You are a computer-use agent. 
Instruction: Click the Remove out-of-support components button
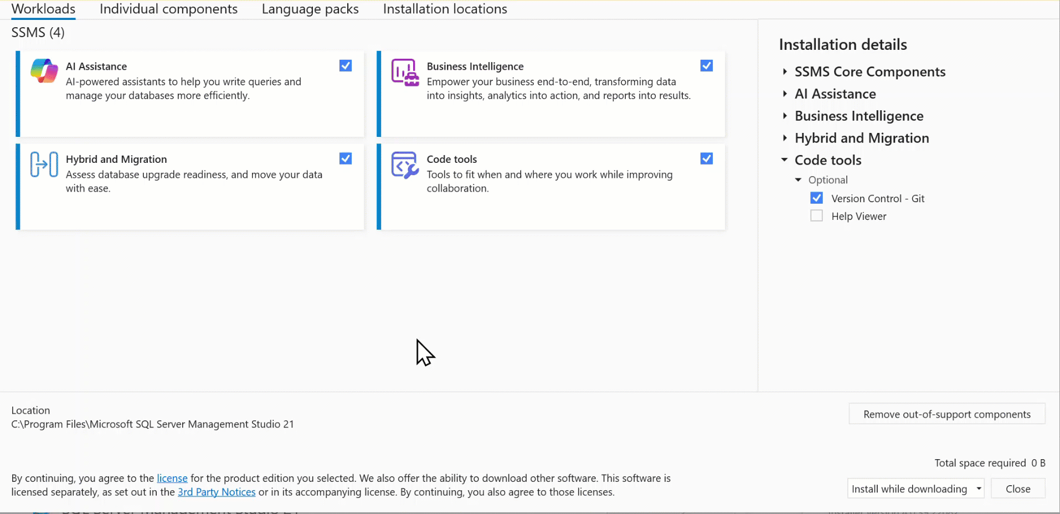(x=946, y=414)
